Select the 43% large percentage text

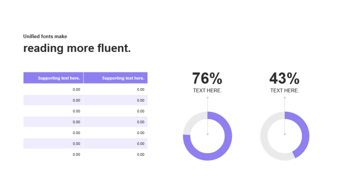tap(284, 79)
